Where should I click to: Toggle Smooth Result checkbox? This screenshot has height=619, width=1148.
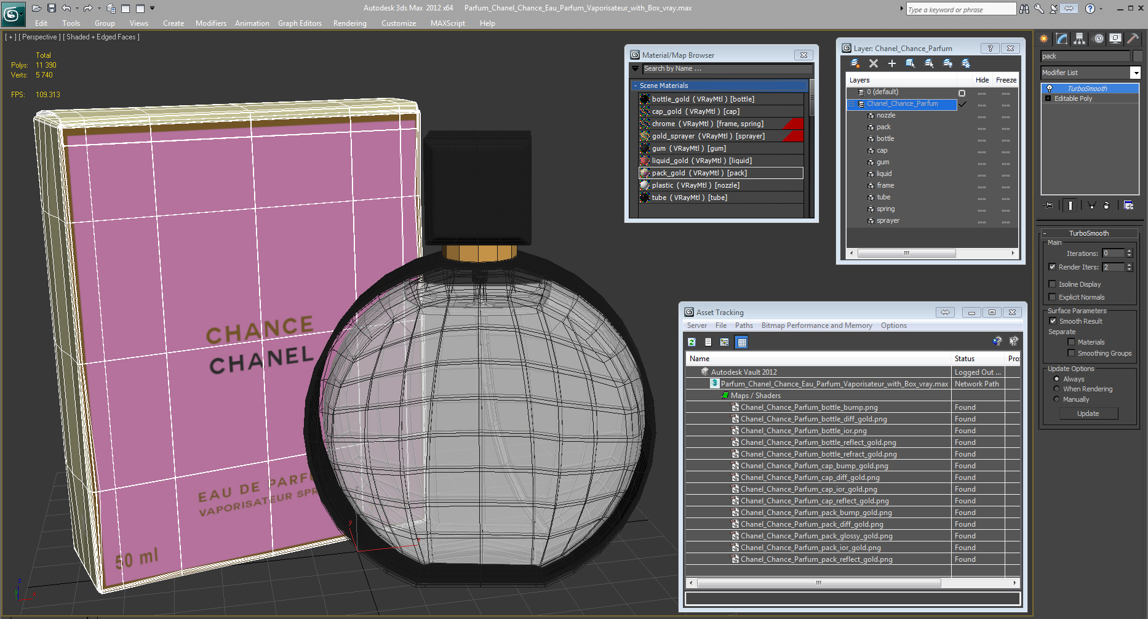1053,321
